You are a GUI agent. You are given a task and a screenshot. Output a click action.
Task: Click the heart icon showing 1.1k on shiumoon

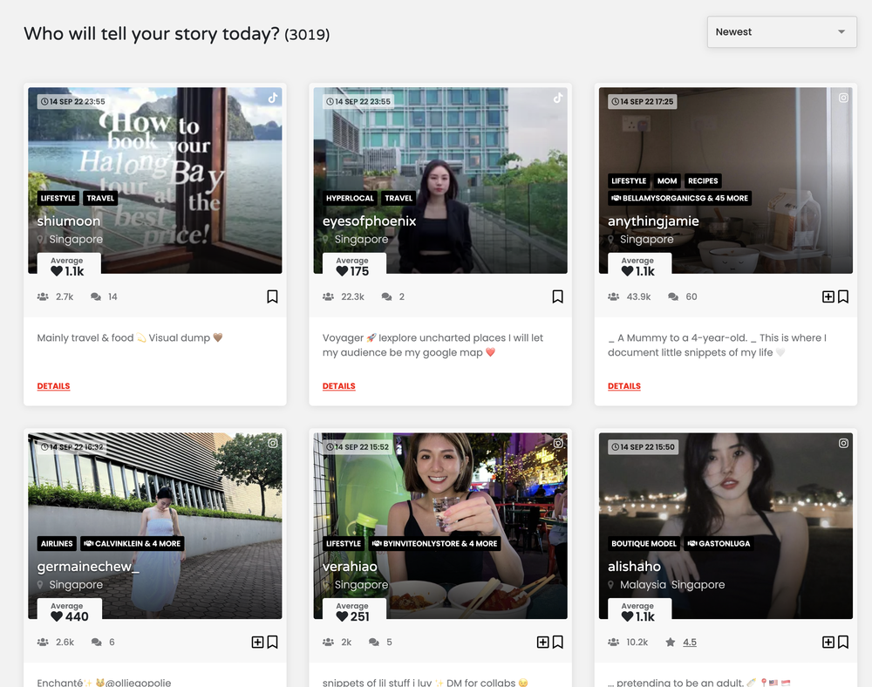57,271
